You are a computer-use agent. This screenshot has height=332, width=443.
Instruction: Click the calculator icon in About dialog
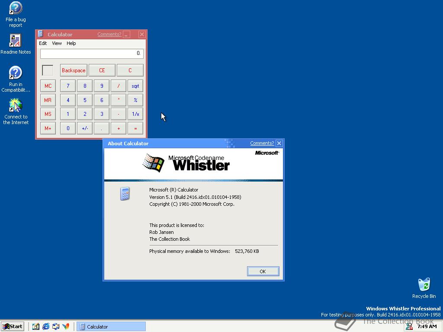click(x=125, y=194)
